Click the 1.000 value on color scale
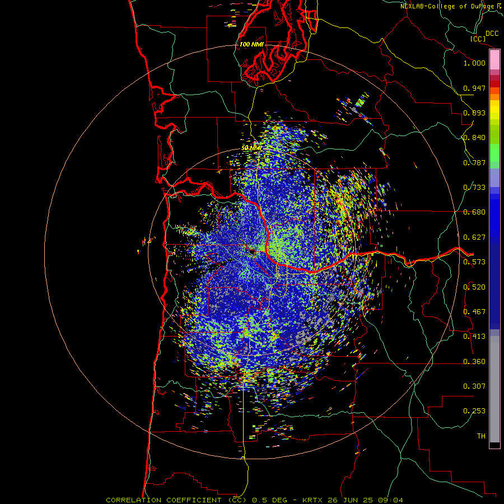504x504 pixels. point(474,63)
